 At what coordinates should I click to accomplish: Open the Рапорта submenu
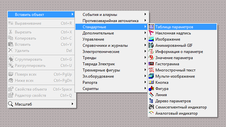(111, 83)
